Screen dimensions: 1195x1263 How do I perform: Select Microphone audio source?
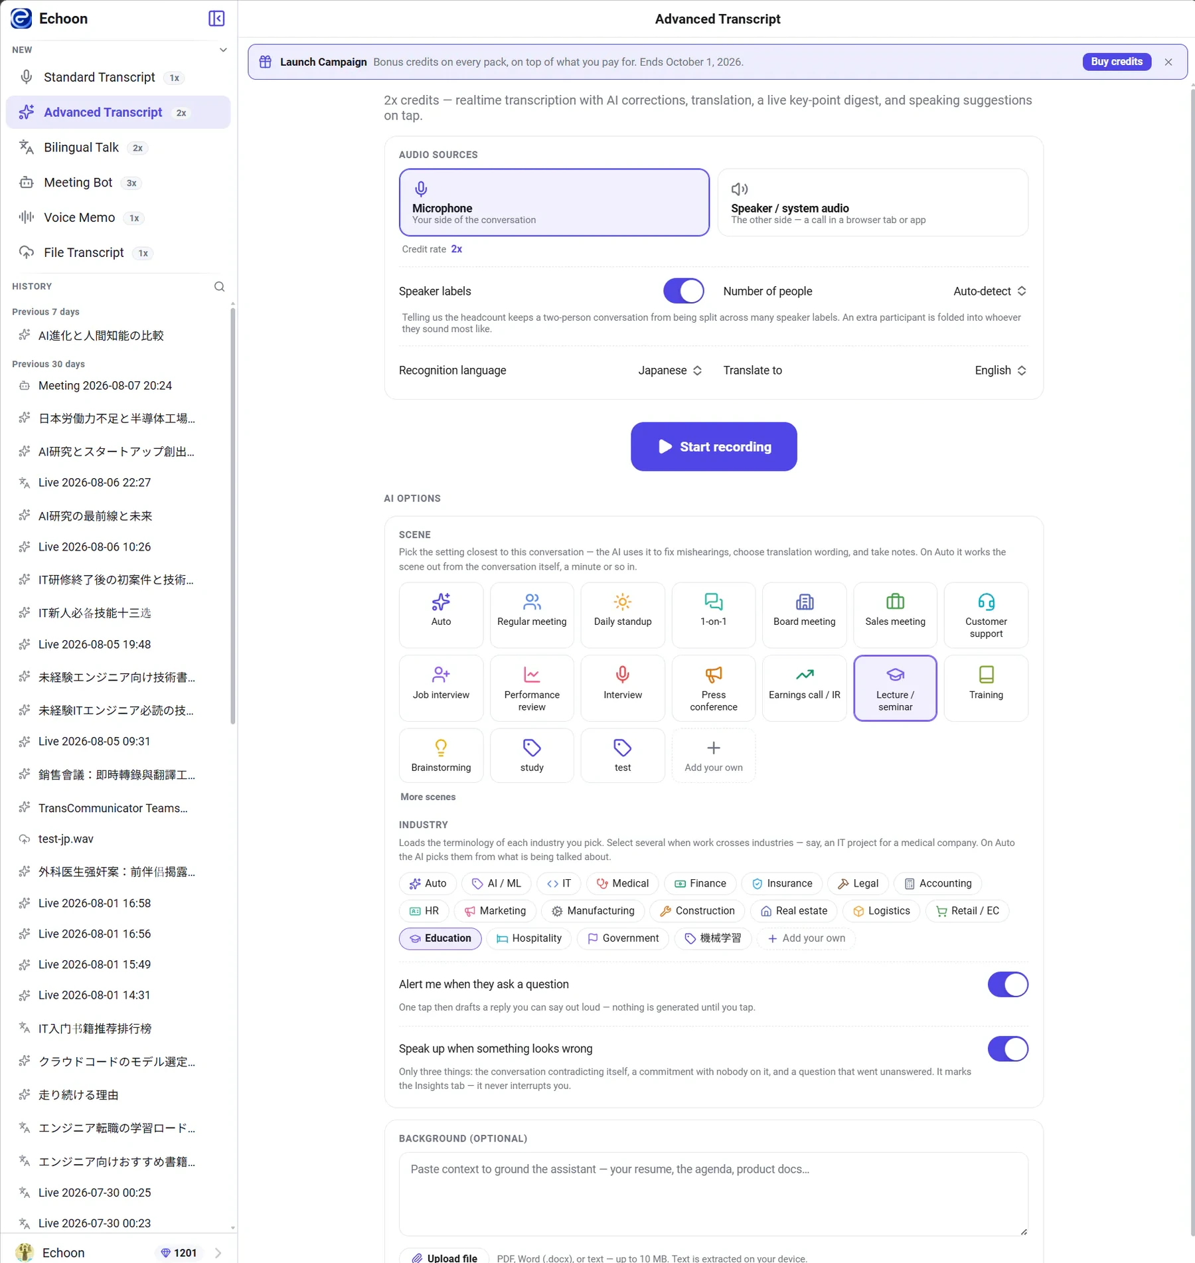click(x=554, y=203)
